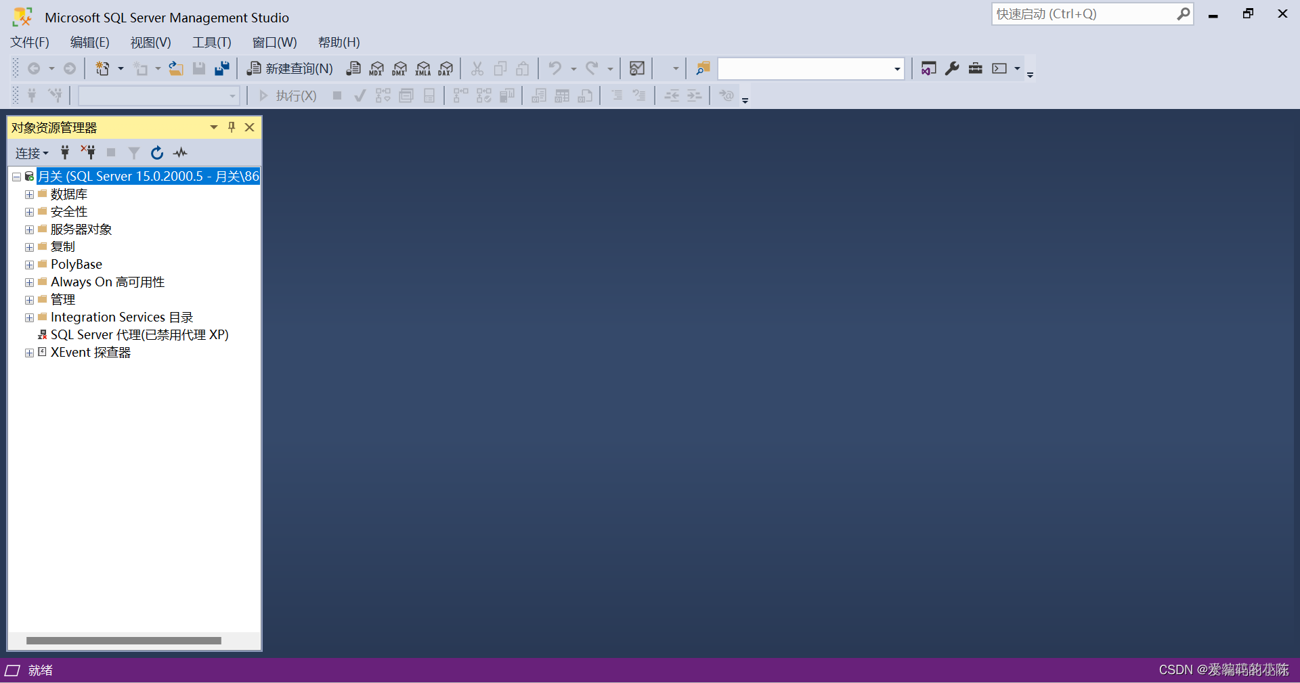Open the 视图(V) menu
The image size is (1300, 683).
click(x=151, y=42)
